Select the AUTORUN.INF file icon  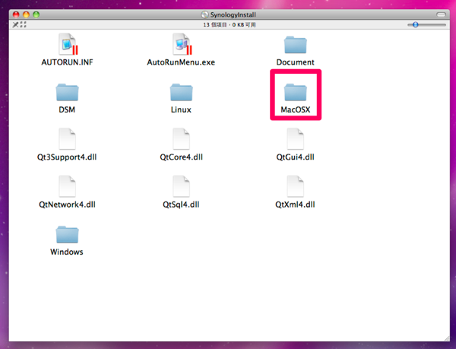coord(68,44)
